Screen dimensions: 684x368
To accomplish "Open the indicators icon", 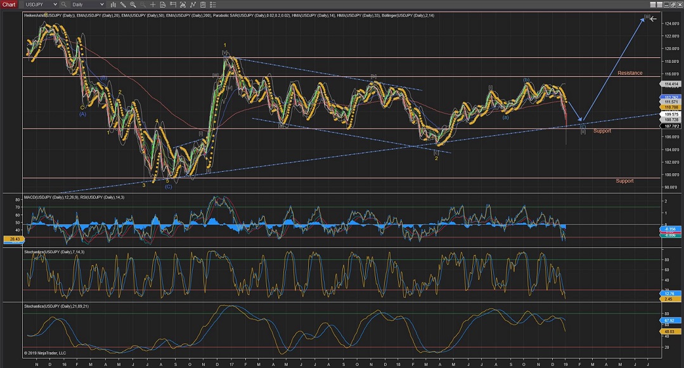I will click(193, 5).
